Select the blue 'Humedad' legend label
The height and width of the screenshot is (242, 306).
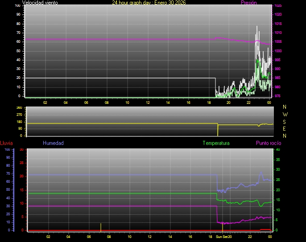53,143
